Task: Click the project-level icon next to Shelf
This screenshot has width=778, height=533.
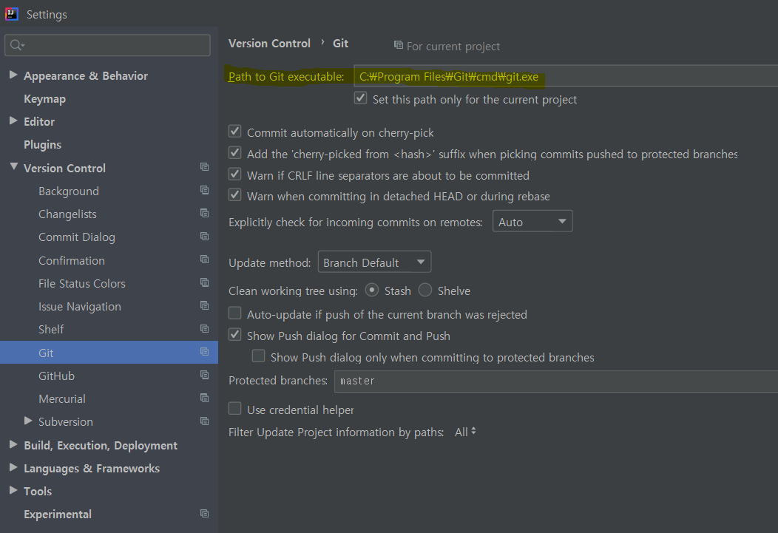Action: coord(204,329)
